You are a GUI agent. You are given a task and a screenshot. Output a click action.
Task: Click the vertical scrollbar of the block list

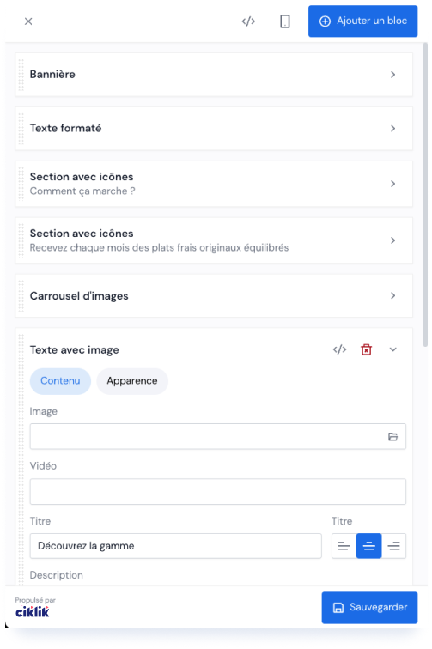coord(425,195)
